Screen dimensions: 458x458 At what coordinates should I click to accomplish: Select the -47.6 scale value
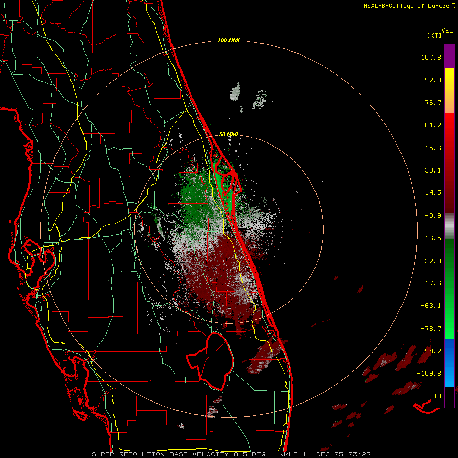coord(431,283)
